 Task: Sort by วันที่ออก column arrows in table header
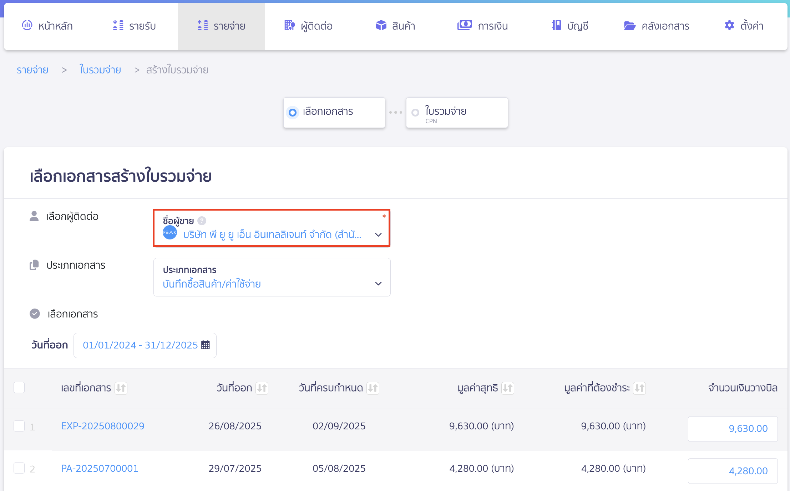262,388
